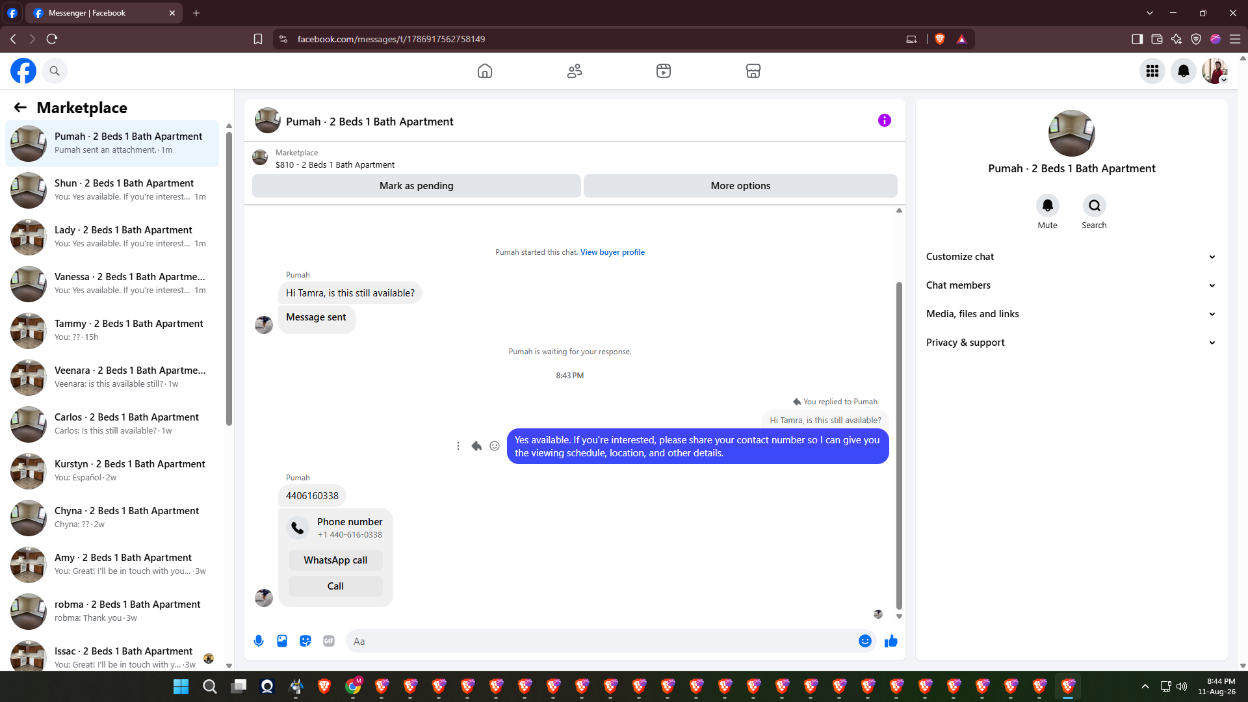Click the Call button under phone number
The width and height of the screenshot is (1248, 702).
335,586
